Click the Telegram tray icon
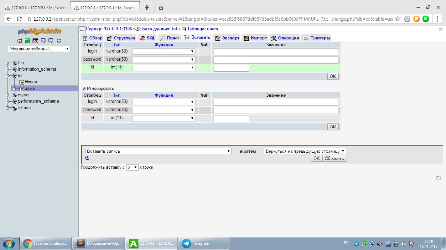446x250 pixels. [x=356, y=244]
